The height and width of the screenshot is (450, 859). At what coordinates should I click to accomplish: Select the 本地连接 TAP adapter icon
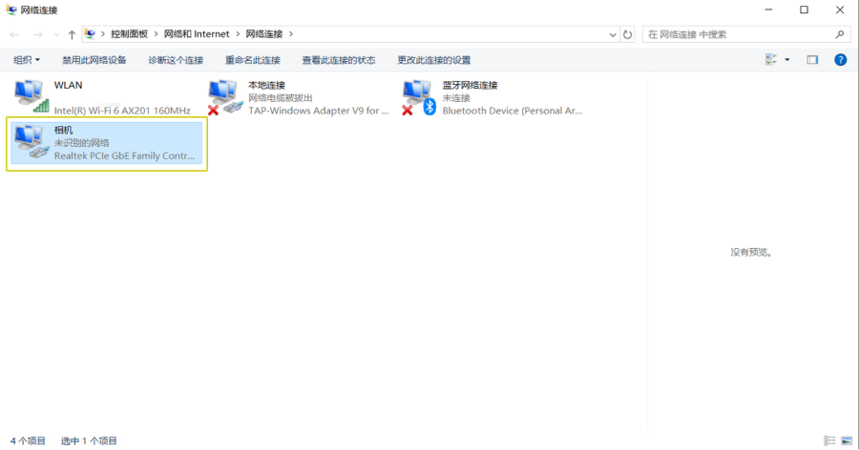225,96
